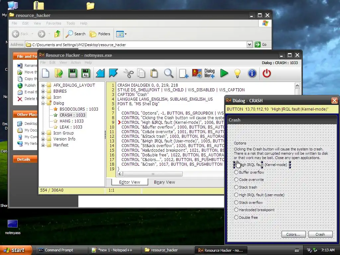Click the green Go arrow button
340x255 pixels.
coord(257,44)
